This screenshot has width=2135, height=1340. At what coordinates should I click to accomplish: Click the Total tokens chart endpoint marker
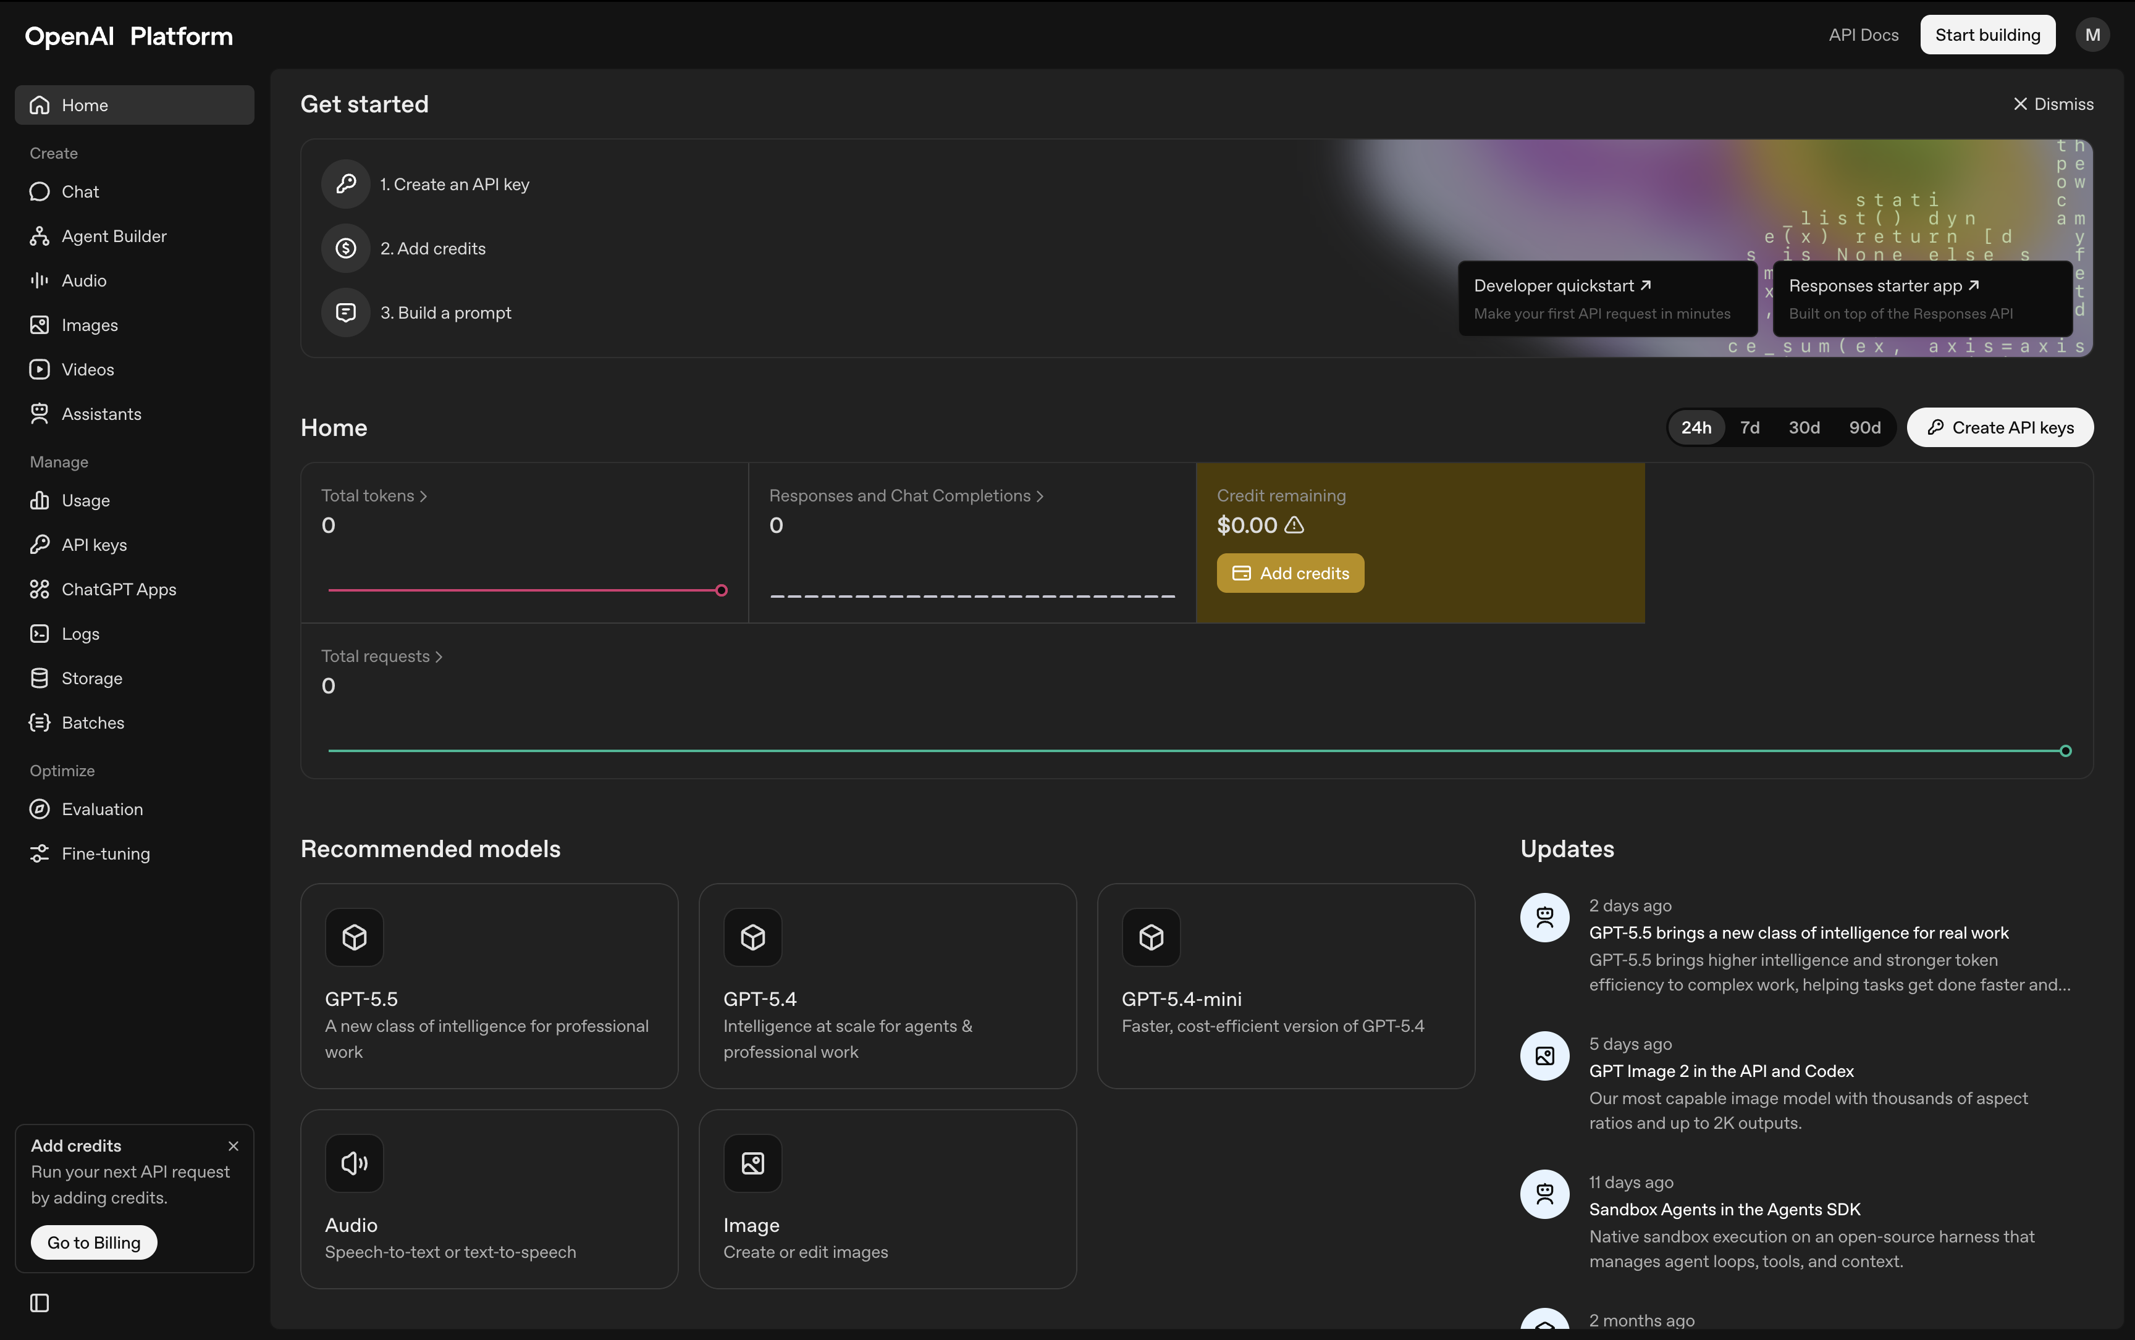[721, 590]
